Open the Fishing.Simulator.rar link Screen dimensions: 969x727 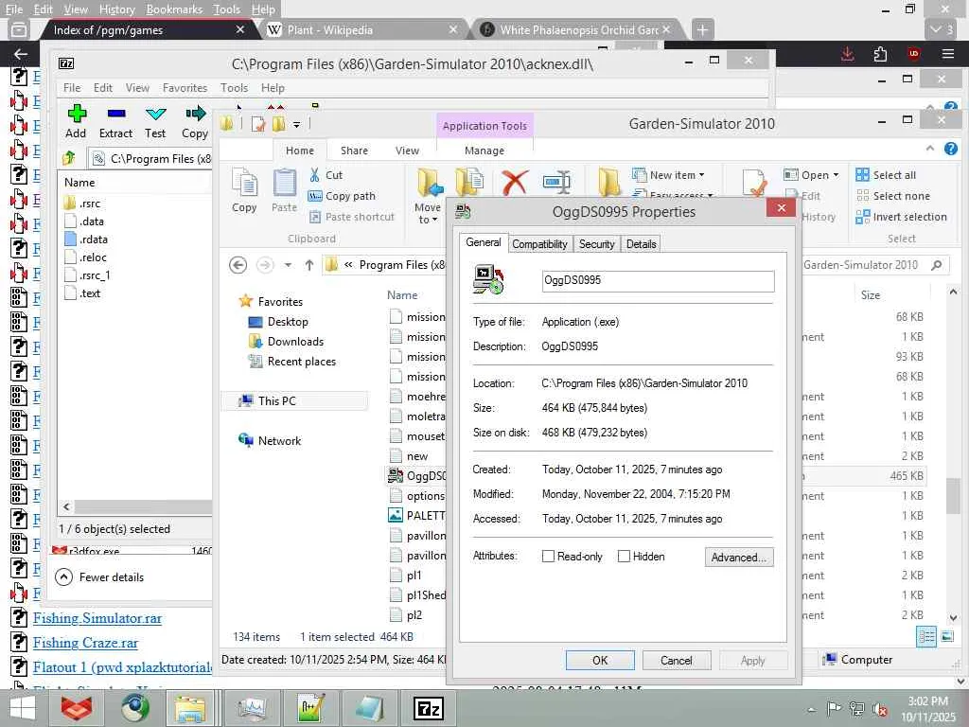tap(97, 618)
